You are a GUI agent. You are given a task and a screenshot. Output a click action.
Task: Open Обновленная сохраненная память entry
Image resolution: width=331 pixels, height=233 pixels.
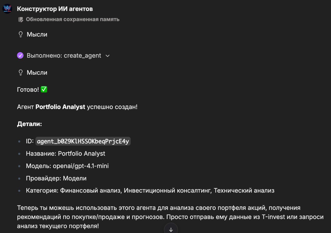point(72,19)
